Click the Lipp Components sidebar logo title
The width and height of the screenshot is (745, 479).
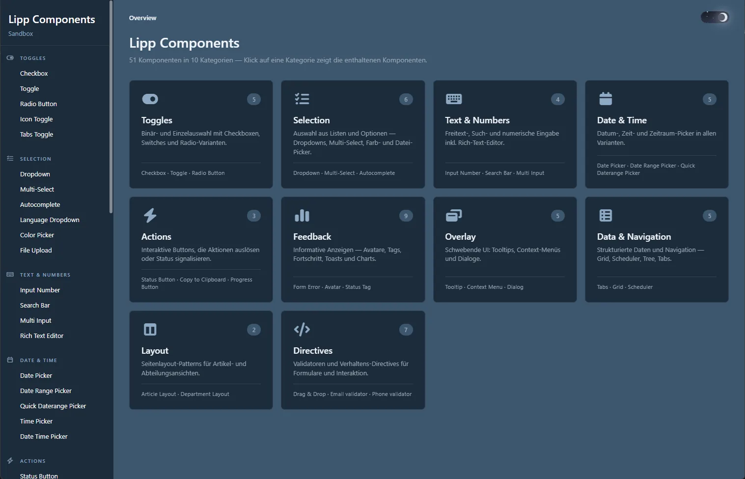52,19
